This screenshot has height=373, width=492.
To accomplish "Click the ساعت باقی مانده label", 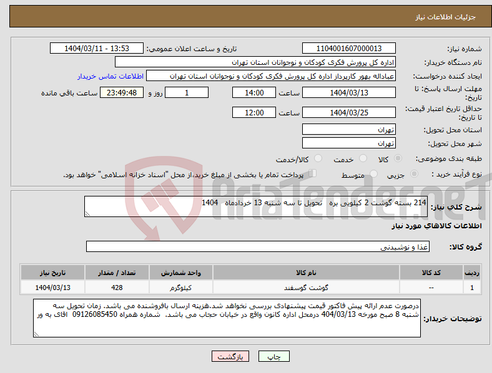I will tap(69, 93).
